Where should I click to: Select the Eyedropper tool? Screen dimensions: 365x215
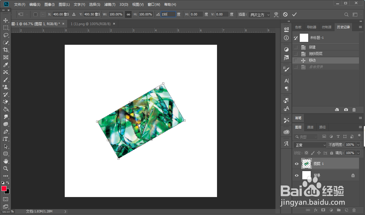[x=5, y=65]
